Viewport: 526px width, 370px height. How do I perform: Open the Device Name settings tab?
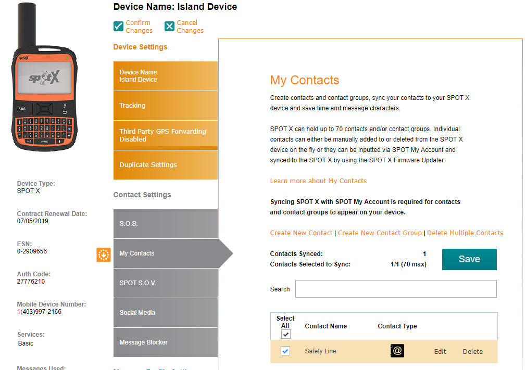click(x=165, y=76)
